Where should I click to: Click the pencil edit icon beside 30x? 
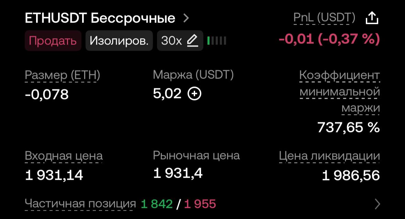[192, 41]
